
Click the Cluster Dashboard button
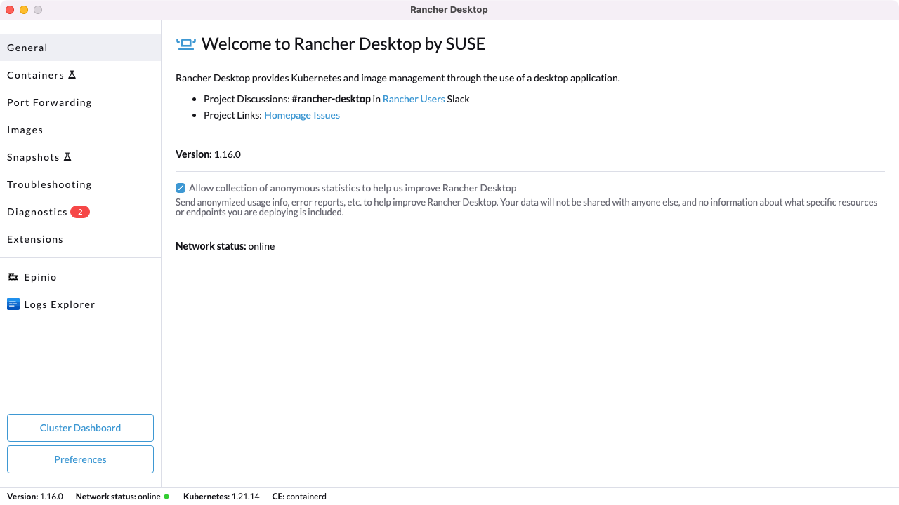tap(80, 428)
